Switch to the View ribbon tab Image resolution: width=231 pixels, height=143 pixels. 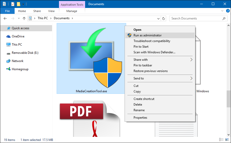coord(51,11)
